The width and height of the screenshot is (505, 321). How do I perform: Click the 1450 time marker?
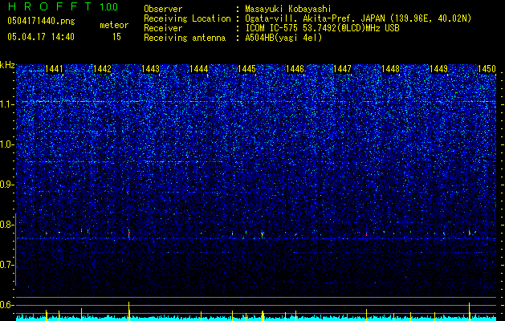(x=487, y=69)
